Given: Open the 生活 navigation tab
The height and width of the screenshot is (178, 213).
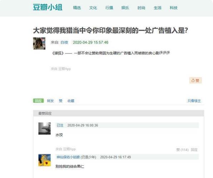Looking at the screenshot, I should pos(158,8).
